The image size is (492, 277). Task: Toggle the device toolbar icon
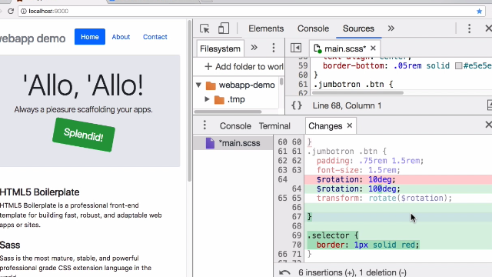tap(224, 28)
